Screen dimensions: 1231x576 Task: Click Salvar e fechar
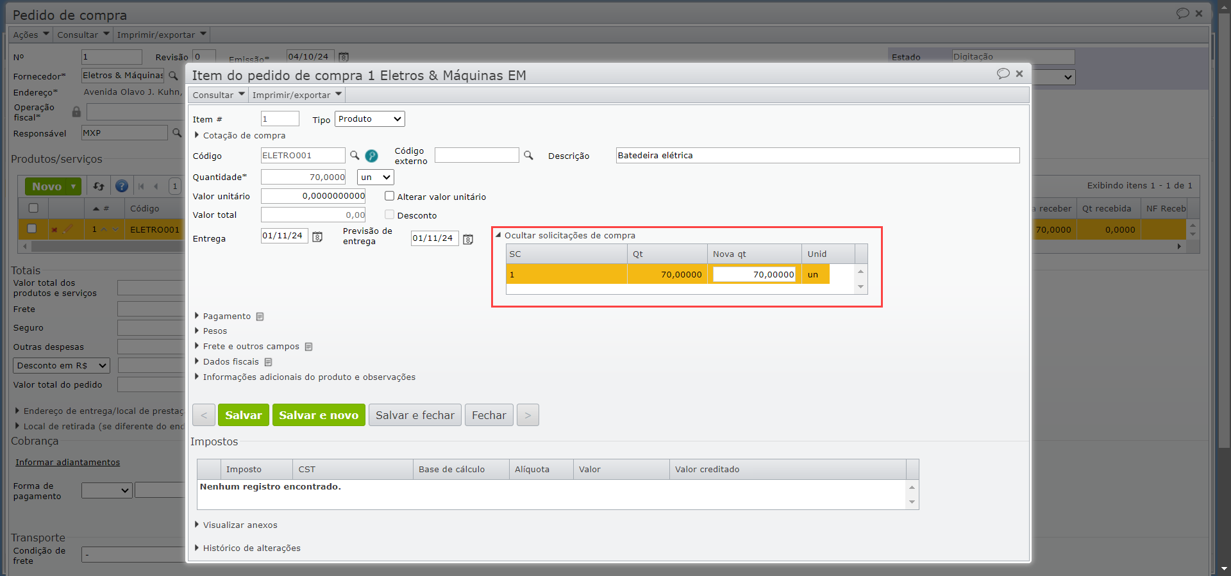tap(415, 415)
